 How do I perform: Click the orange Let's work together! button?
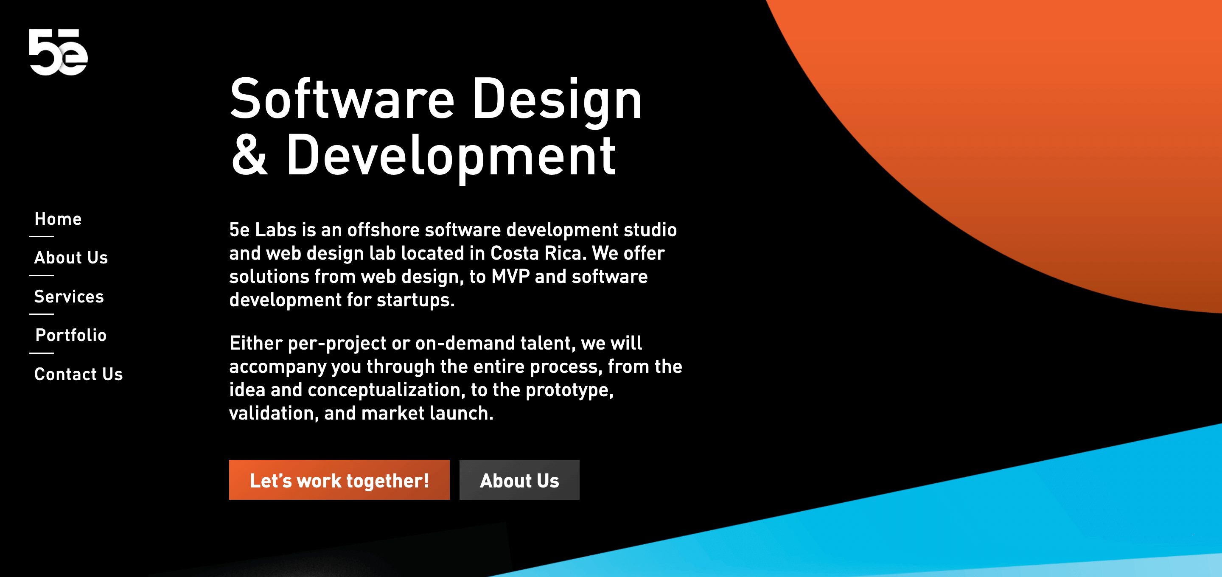[x=339, y=480]
